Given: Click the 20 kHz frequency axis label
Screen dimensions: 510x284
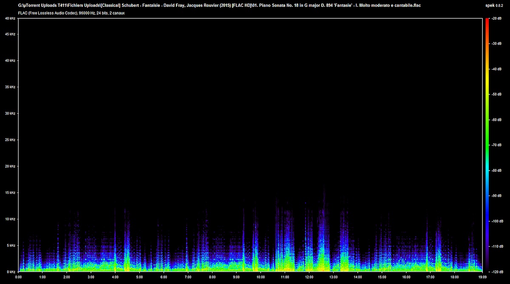Looking at the screenshot, I should (x=10, y=166).
